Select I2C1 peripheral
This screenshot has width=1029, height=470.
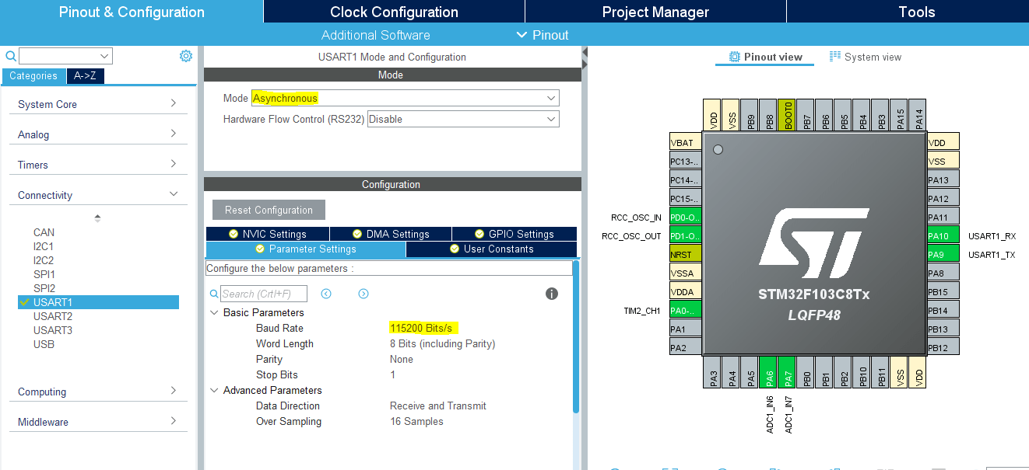click(44, 246)
